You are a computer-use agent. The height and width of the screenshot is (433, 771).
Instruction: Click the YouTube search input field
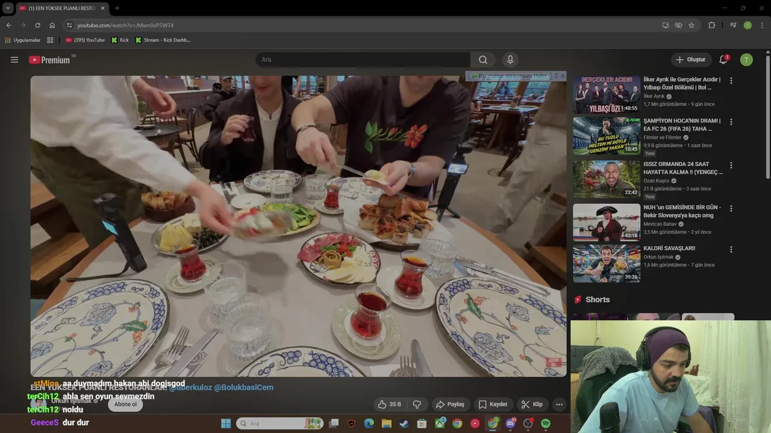pyautogui.click(x=363, y=60)
